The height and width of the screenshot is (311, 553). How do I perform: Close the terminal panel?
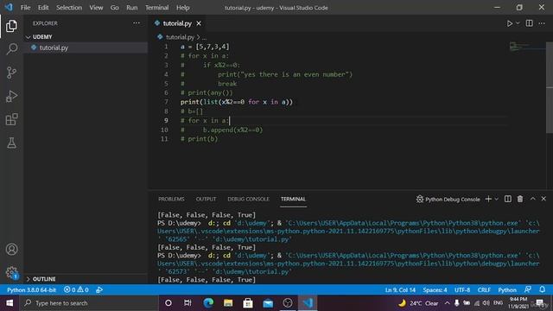[x=543, y=200]
